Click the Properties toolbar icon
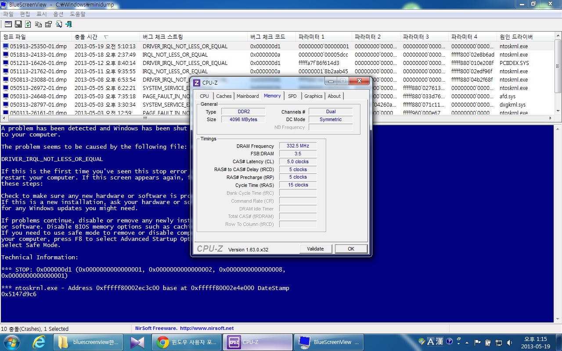Viewport: 562px width, 351px height. click(x=48, y=24)
